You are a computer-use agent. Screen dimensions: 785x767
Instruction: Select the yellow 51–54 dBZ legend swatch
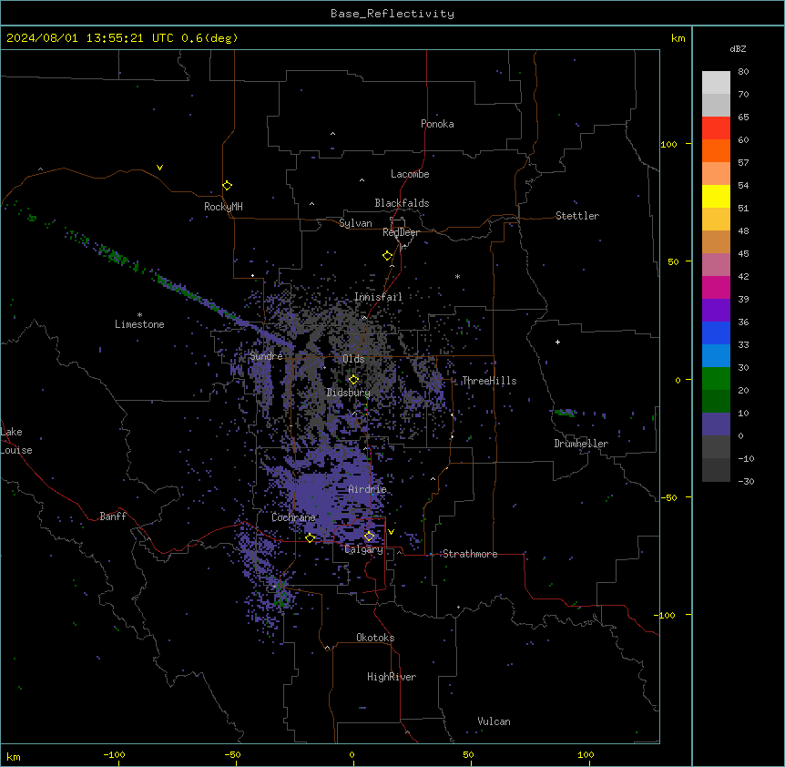coord(716,196)
